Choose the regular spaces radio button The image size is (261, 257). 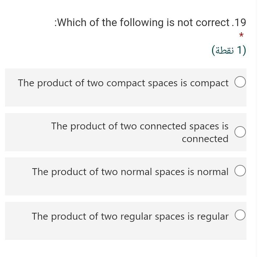tap(240, 215)
